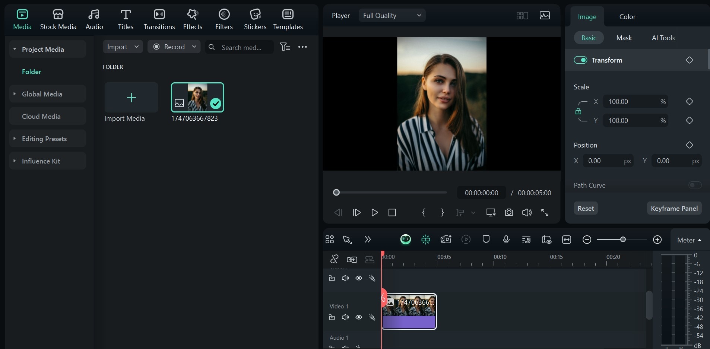This screenshot has width=710, height=349.
Task: Expand the Meter panel menu
Action: pos(689,240)
